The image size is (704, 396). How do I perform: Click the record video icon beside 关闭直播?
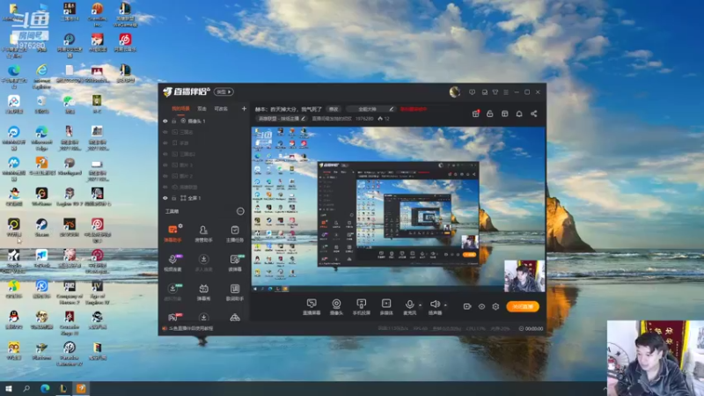pos(467,306)
